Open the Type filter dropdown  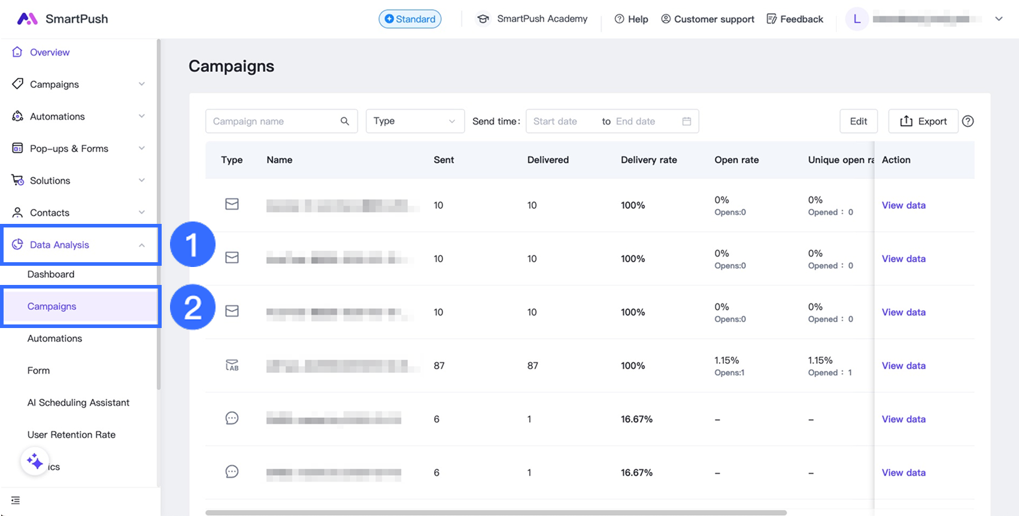pyautogui.click(x=414, y=121)
